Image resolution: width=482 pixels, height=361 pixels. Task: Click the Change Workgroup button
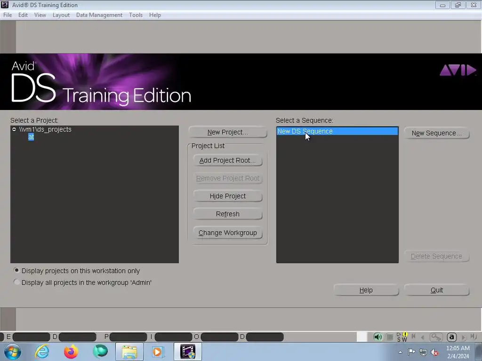click(x=228, y=233)
